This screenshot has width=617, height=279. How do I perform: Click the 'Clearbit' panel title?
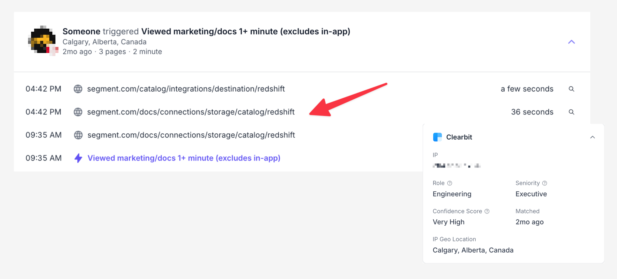[x=459, y=137]
